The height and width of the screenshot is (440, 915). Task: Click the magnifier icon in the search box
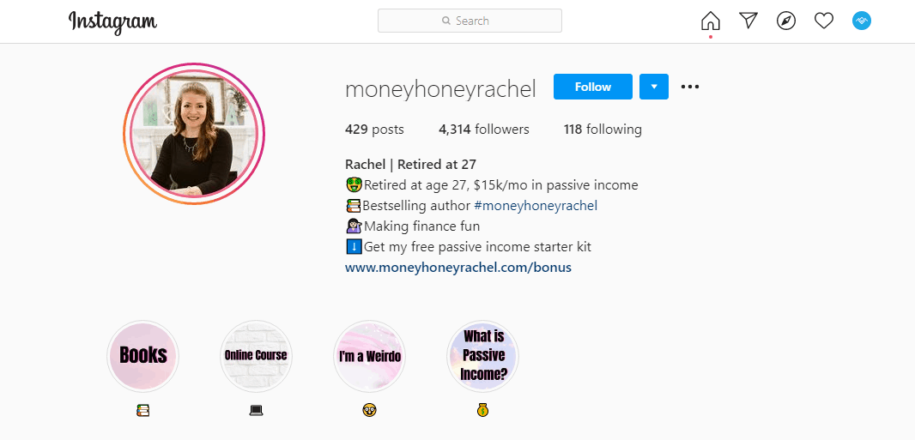coord(446,21)
